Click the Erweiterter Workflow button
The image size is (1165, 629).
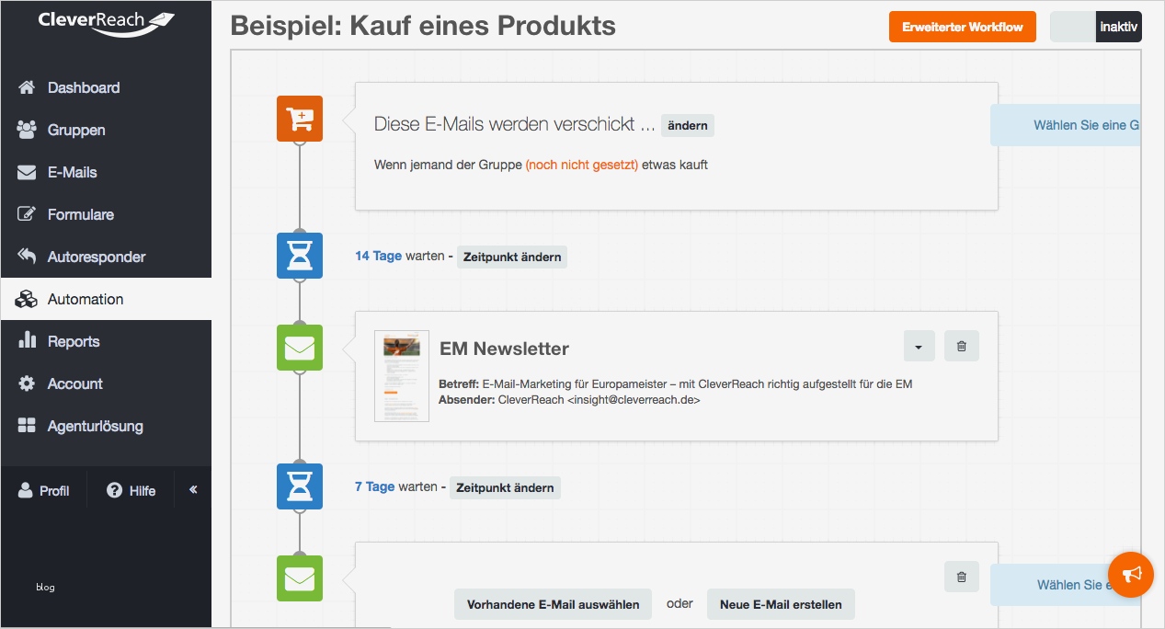962,27
